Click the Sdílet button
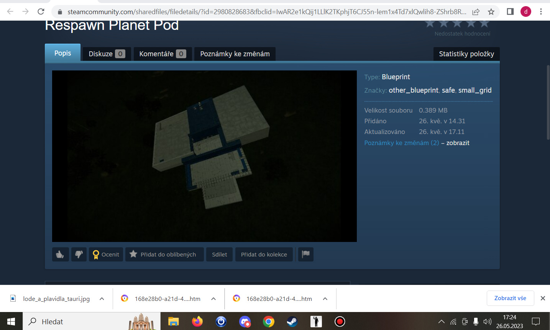This screenshot has width=550, height=330. (219, 255)
